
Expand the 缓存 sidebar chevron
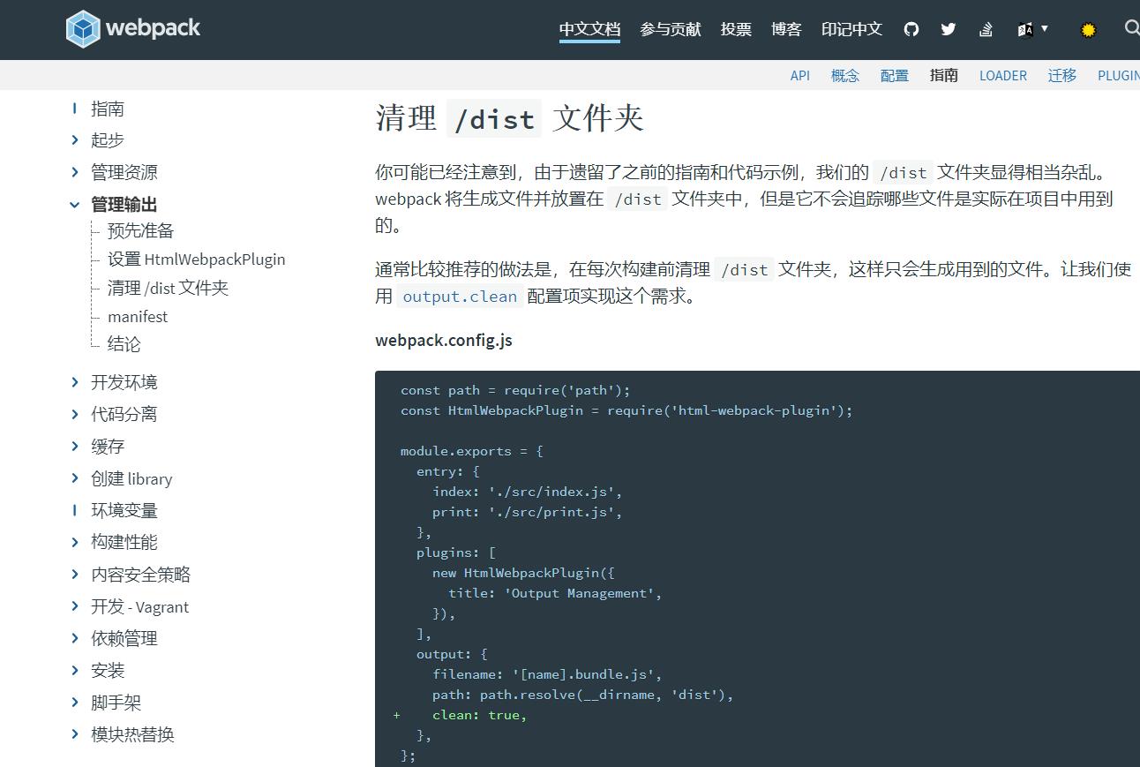75,447
